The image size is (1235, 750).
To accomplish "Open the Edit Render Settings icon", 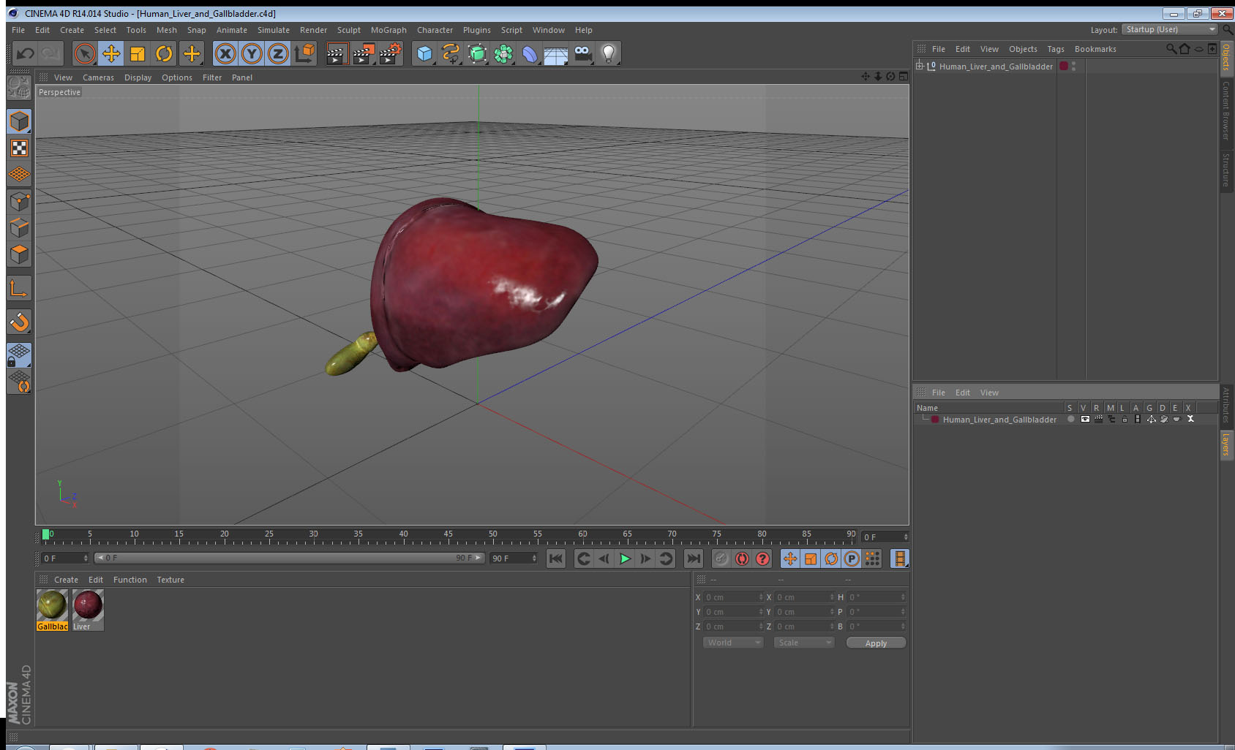I will [391, 53].
